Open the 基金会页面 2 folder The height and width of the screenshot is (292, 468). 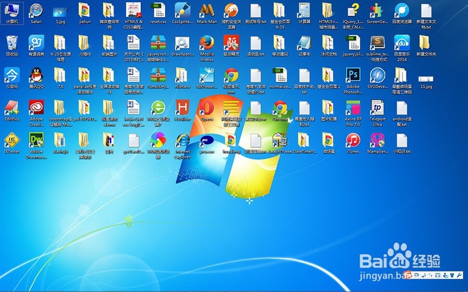(329, 78)
